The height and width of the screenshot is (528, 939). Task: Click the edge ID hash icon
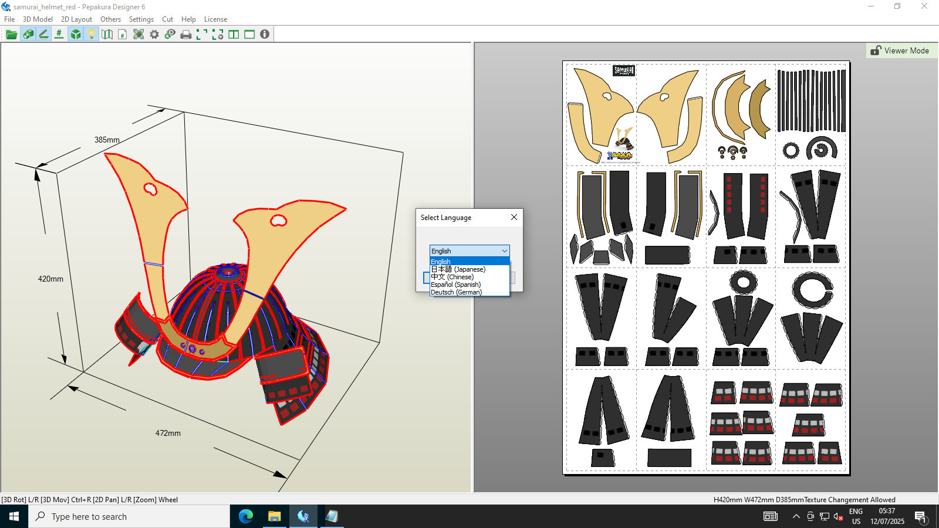click(x=59, y=35)
